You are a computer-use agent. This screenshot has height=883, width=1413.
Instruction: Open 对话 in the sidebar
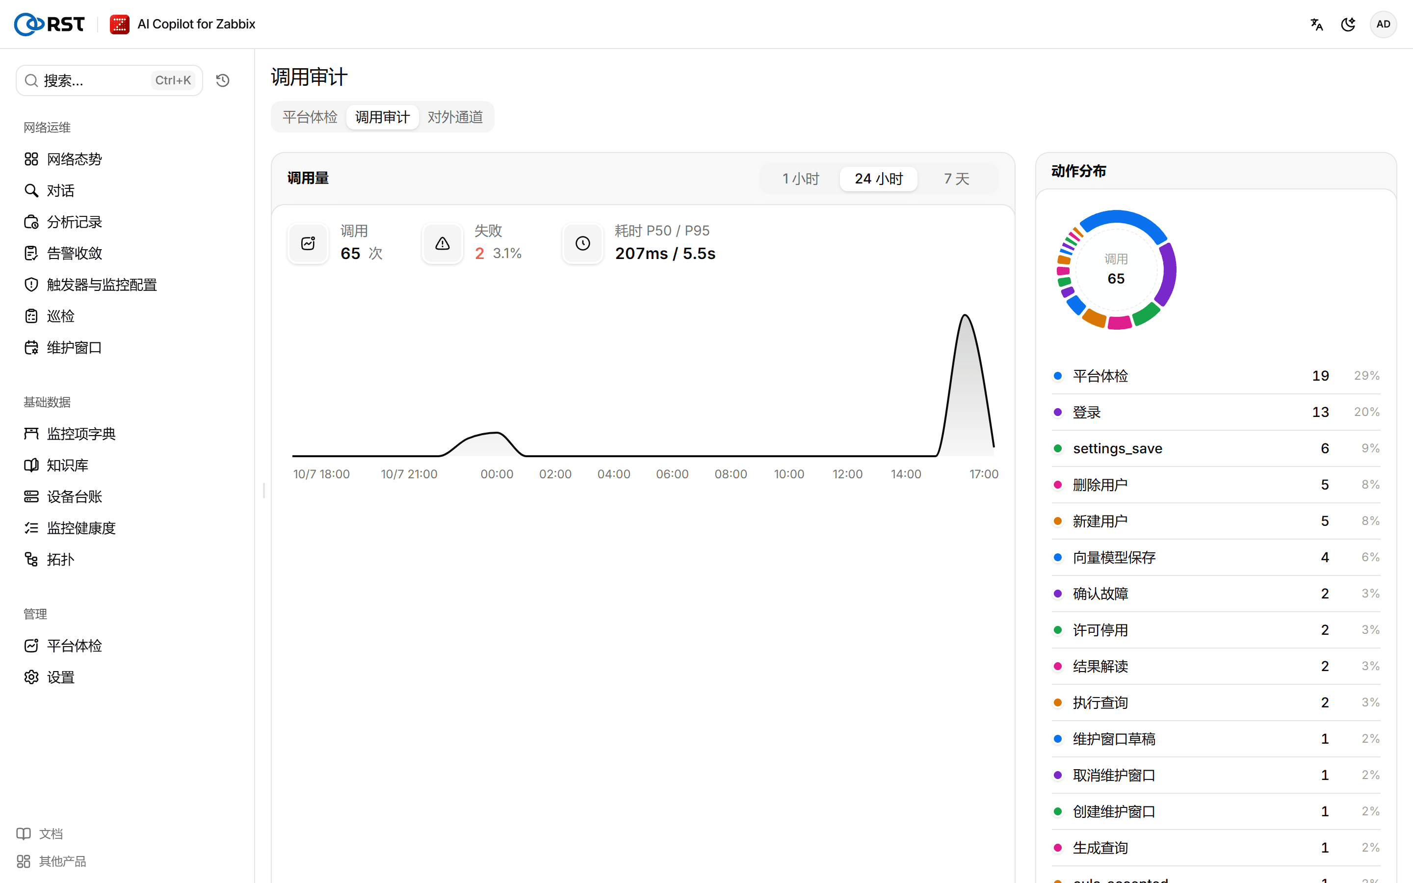click(x=60, y=190)
